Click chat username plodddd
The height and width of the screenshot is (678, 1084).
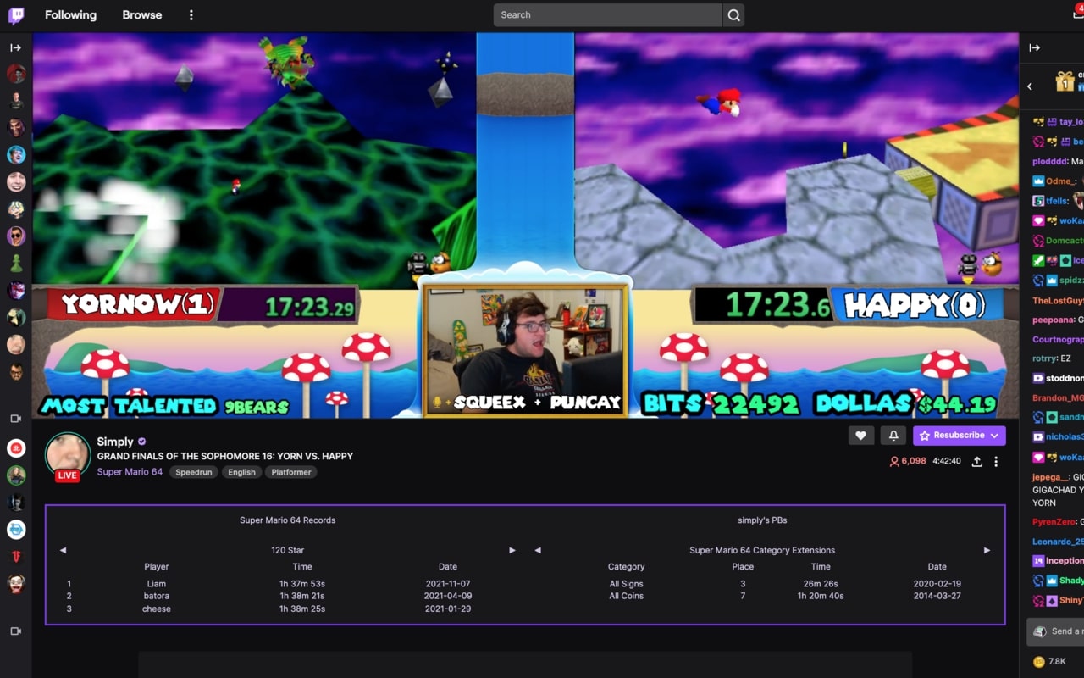(x=1050, y=161)
